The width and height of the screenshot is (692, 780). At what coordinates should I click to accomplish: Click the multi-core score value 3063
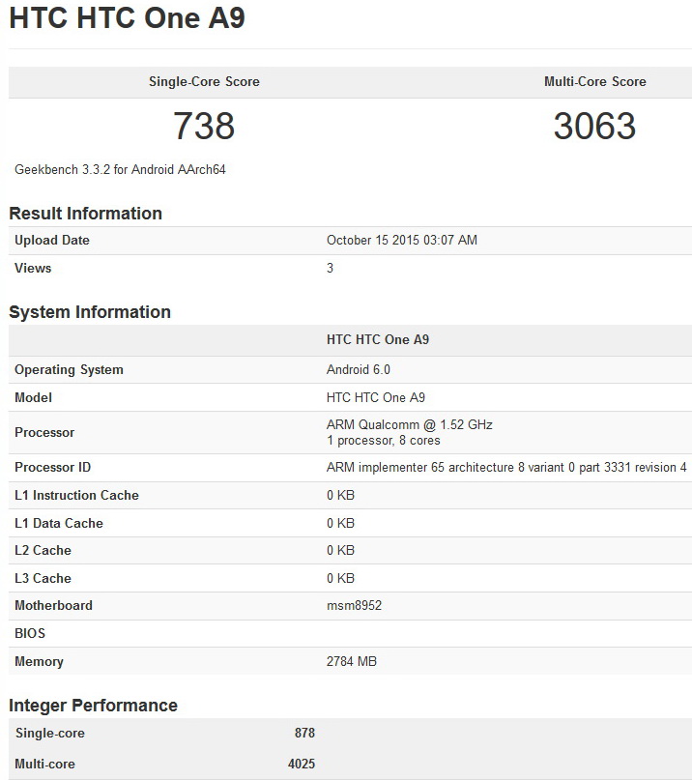pos(595,126)
